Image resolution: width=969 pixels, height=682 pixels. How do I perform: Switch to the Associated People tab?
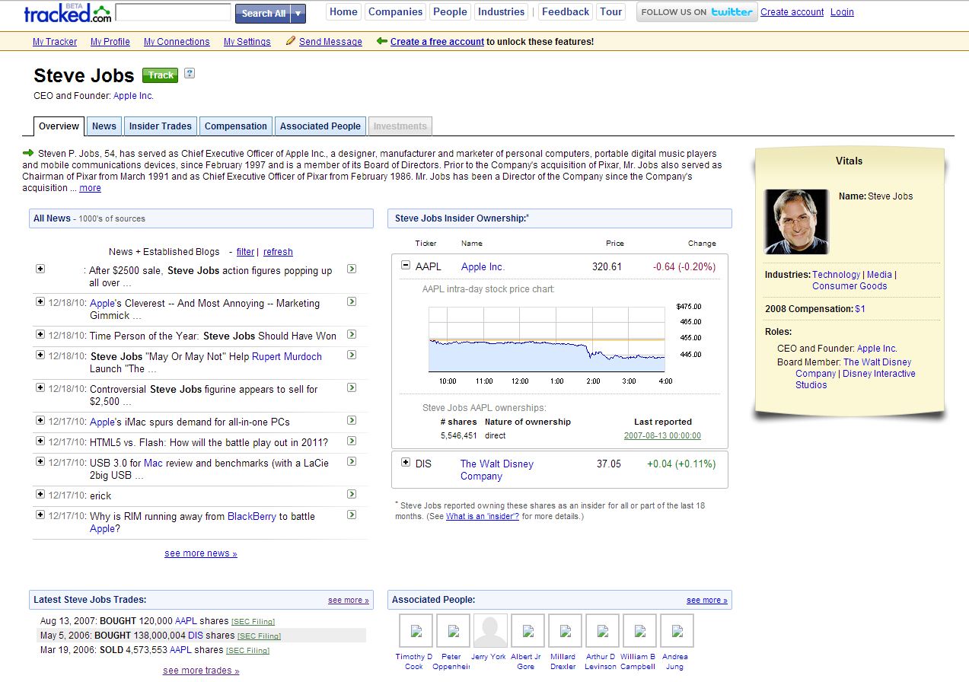tap(320, 126)
